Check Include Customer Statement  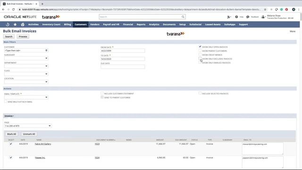pyautogui.click(x=102, y=93)
